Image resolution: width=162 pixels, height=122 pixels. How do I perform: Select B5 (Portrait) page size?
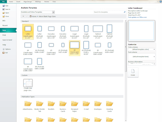[x=110, y=48]
